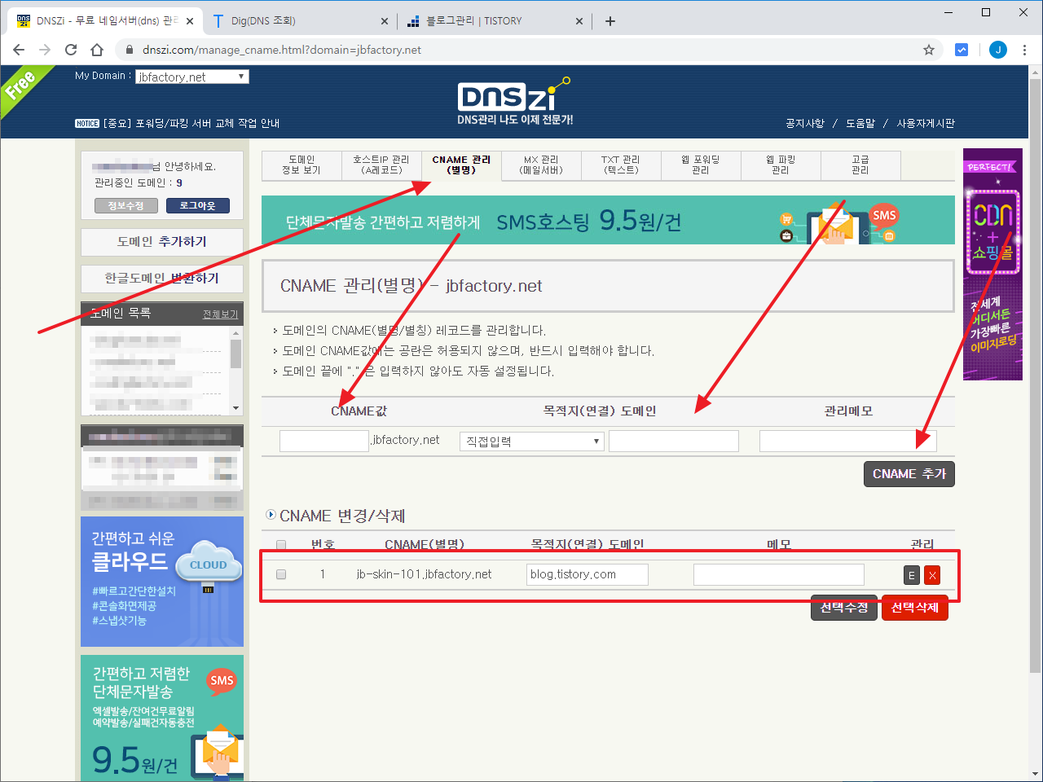View site info via the lock icon
Viewport: 1043px width, 782px height.
[129, 50]
